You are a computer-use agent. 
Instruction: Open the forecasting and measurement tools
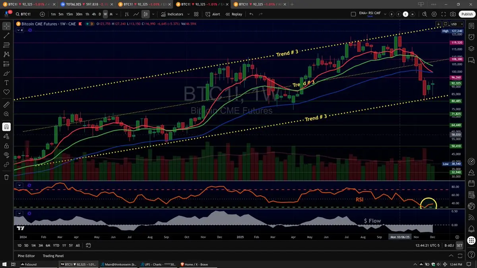[6, 64]
